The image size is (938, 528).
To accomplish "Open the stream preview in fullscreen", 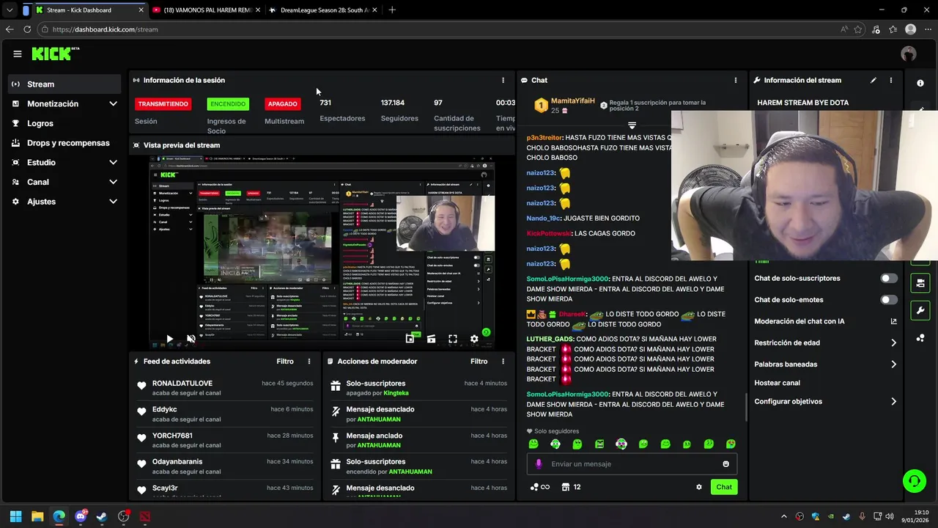I will point(453,339).
